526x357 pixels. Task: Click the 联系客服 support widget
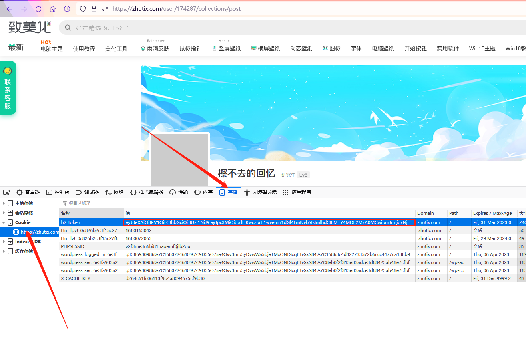pos(8,88)
